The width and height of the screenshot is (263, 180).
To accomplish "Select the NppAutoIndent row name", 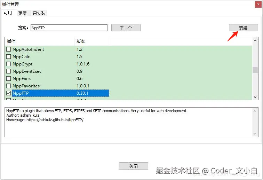I will [x=28, y=49].
